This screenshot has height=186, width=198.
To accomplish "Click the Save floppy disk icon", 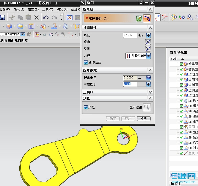I will point(2,18).
